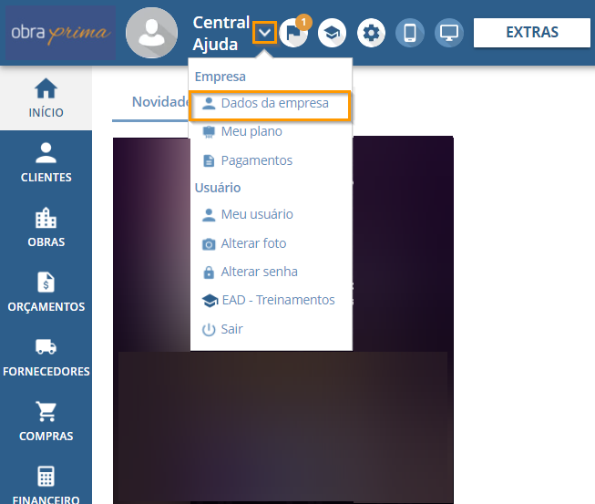Collapse the Central Ajuda dropdown arrow
The width and height of the screenshot is (595, 504).
[264, 33]
